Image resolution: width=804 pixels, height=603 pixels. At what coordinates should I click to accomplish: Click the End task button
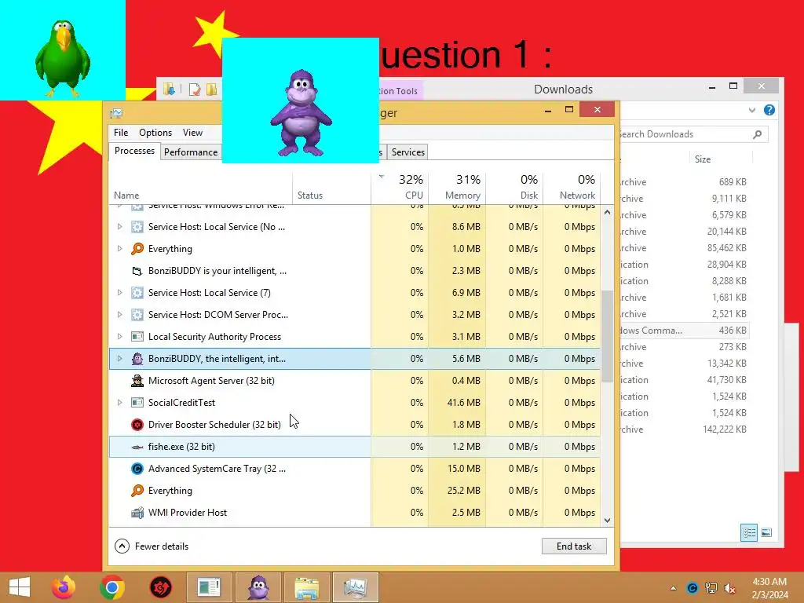pos(574,546)
